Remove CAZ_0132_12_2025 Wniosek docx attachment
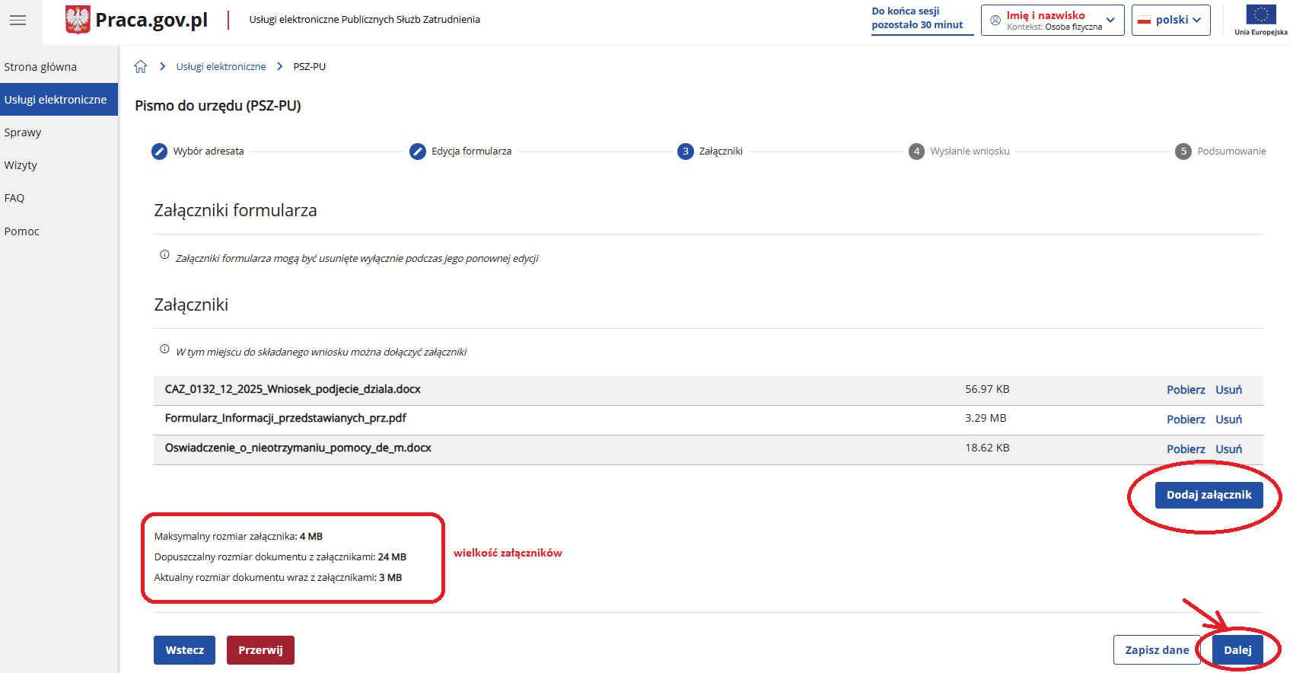Image resolution: width=1293 pixels, height=673 pixels. pos(1228,390)
